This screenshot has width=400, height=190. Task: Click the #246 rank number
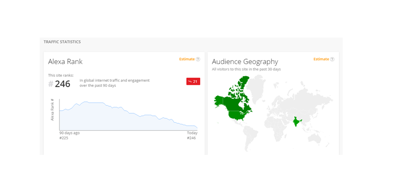(x=59, y=84)
